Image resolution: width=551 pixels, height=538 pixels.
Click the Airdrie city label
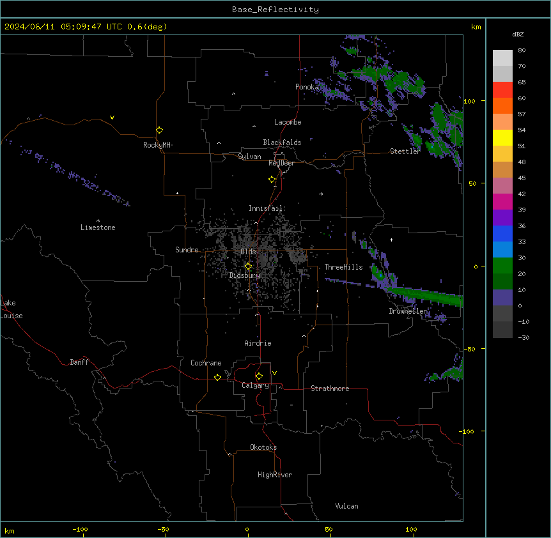(258, 343)
